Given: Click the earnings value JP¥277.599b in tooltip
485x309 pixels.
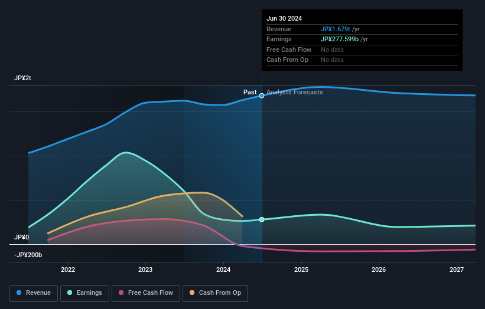Looking at the screenshot, I should [x=340, y=39].
